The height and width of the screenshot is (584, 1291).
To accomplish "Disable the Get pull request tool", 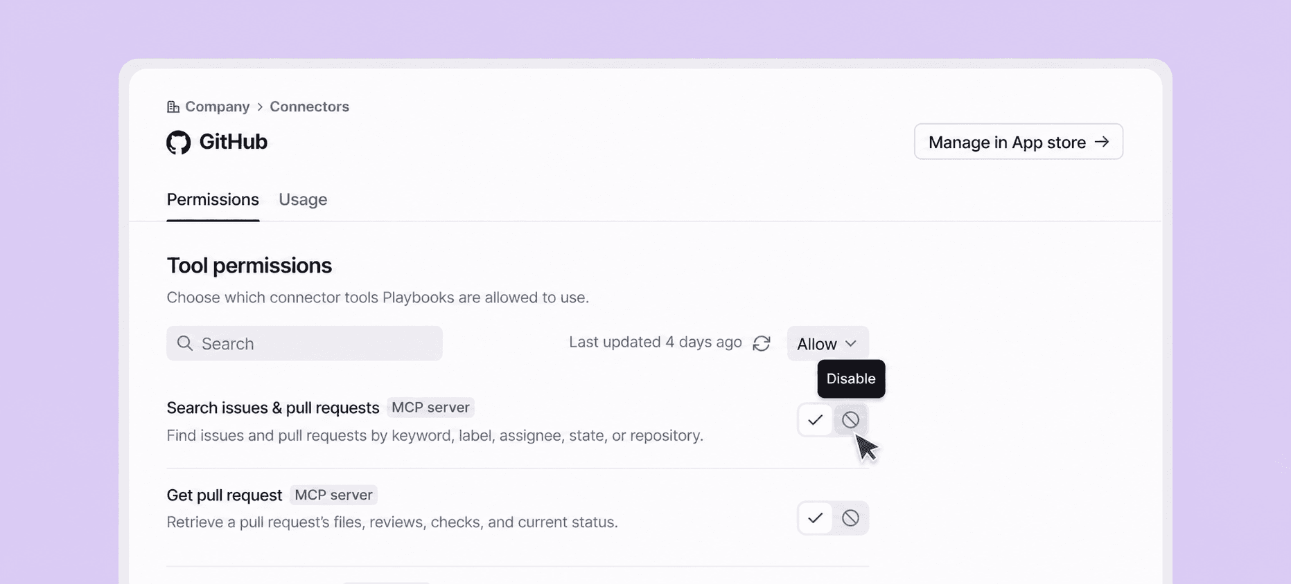I will (x=850, y=518).
